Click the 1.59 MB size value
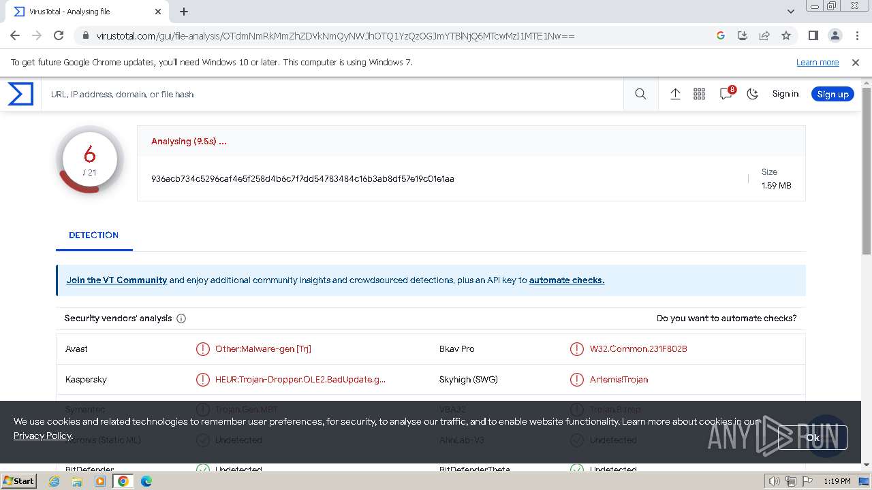The width and height of the screenshot is (872, 490). pyautogui.click(x=777, y=186)
